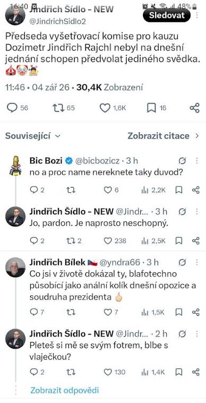Image resolution: width=206 pixels, height=403 pixels.
Task: Open more options menu on main post
Action: (x=197, y=15)
